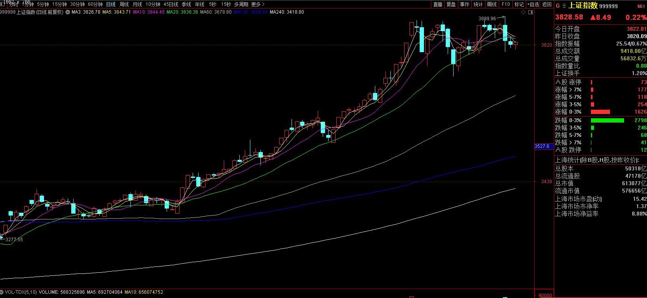Click the 直播 button
Image resolution: width=647 pixels, height=298 pixels.
pyautogui.click(x=438, y=4)
